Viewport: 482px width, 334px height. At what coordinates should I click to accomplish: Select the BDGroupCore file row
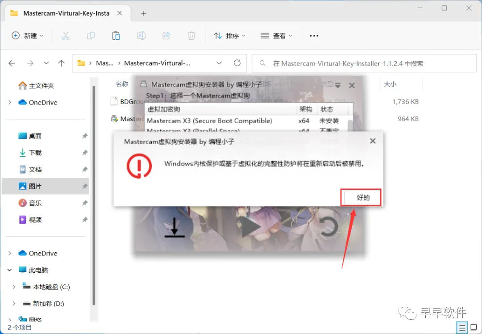[x=266, y=101]
